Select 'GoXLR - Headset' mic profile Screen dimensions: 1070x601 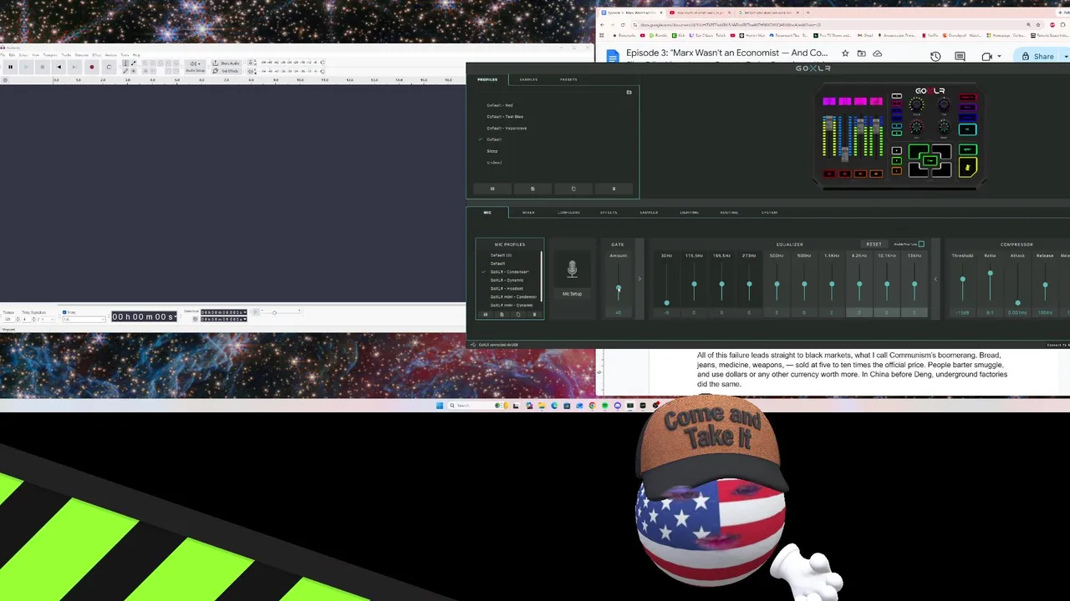click(507, 289)
